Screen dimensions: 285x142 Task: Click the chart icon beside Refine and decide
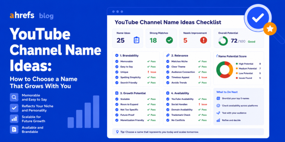218,120
